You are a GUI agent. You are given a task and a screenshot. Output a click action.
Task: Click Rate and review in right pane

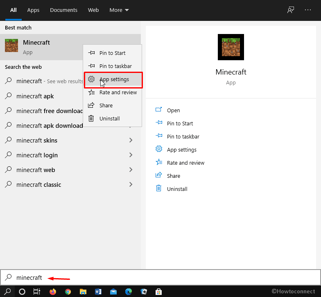click(x=185, y=163)
